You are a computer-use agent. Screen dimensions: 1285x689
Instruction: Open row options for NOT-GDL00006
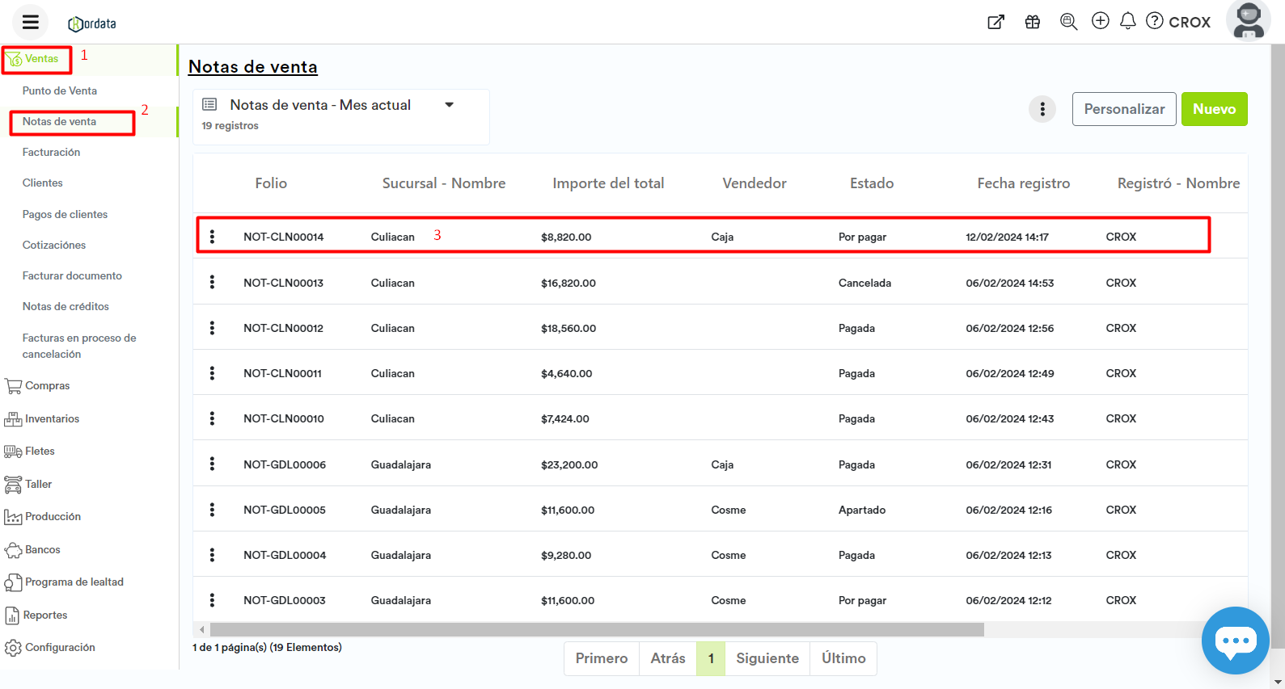pos(212,464)
